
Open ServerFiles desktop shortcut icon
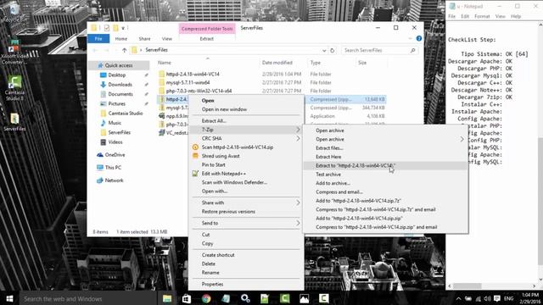14,122
